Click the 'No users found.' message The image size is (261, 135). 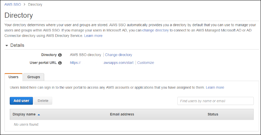click(x=26, y=125)
